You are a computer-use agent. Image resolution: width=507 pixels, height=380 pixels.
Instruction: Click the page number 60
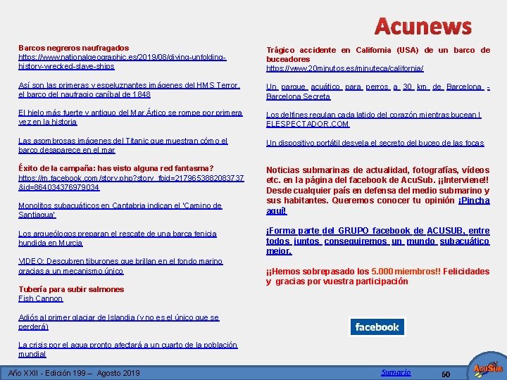point(446,374)
